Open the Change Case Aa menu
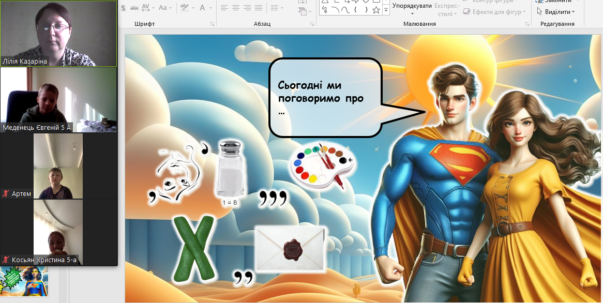603x303 pixels. [163, 8]
